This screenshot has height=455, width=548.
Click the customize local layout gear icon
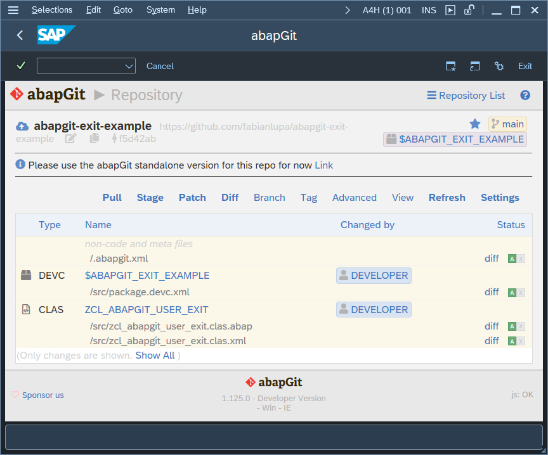(499, 66)
